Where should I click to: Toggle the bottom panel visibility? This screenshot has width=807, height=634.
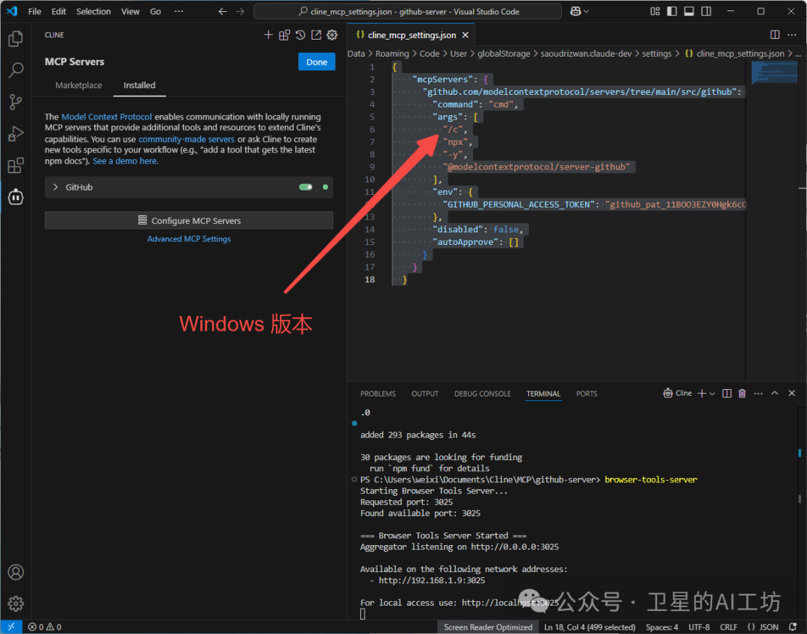click(x=689, y=11)
